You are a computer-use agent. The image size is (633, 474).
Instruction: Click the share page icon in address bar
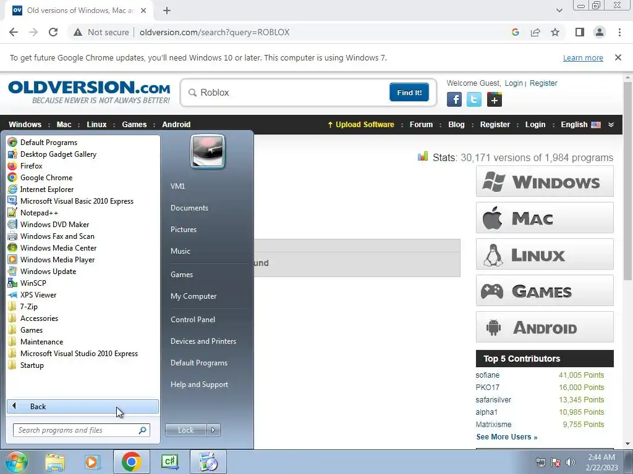[535, 32]
